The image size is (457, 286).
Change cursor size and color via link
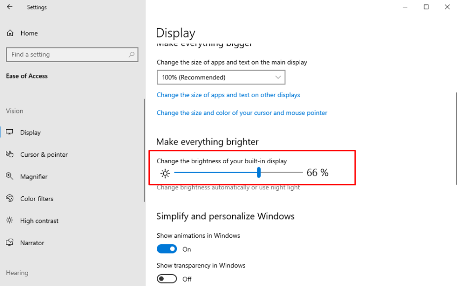pos(242,112)
